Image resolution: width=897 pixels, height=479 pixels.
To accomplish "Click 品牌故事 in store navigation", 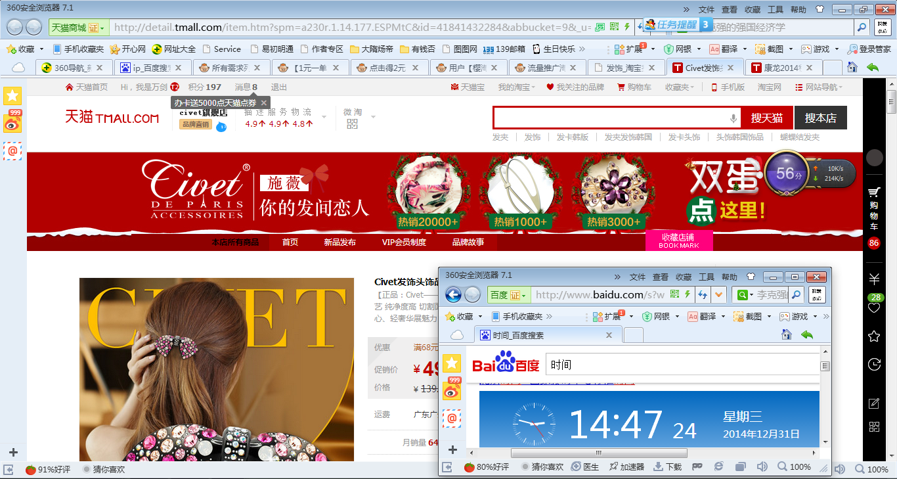I will [x=468, y=242].
